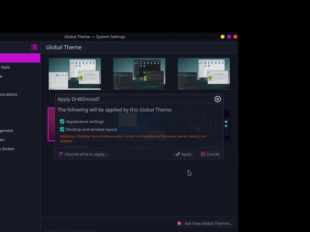The image size is (310, 232).
Task: Cancel applying the Dr460nized theme
Action: coord(210,154)
